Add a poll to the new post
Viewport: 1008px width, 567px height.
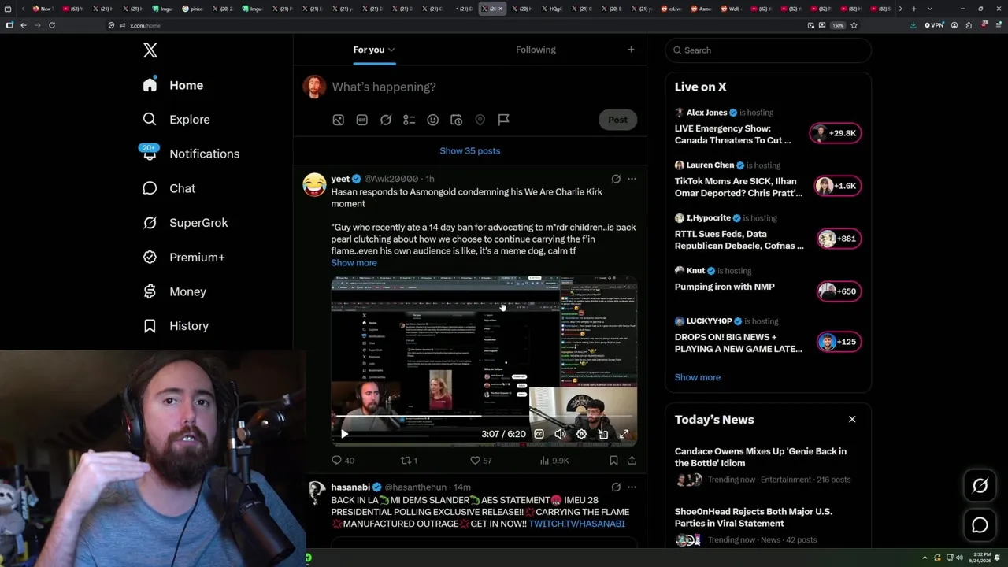click(x=409, y=120)
